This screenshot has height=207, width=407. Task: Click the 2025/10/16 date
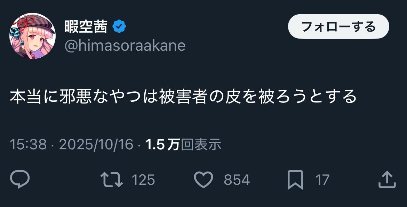click(x=96, y=144)
